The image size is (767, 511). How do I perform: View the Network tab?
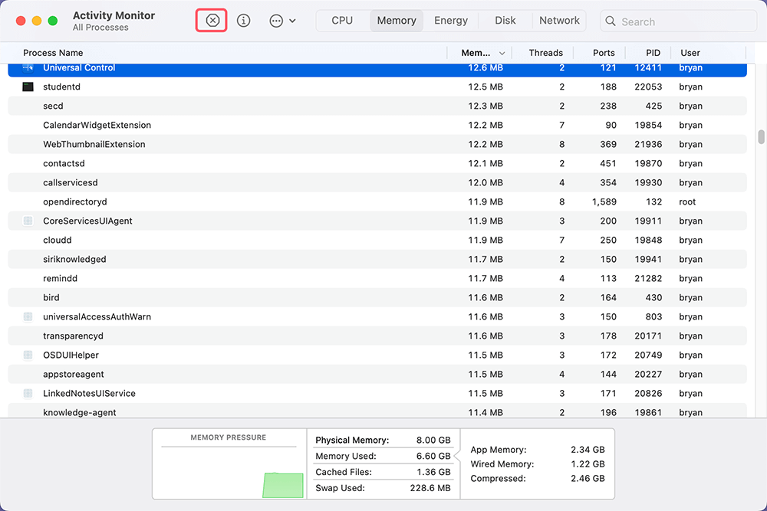click(x=559, y=21)
